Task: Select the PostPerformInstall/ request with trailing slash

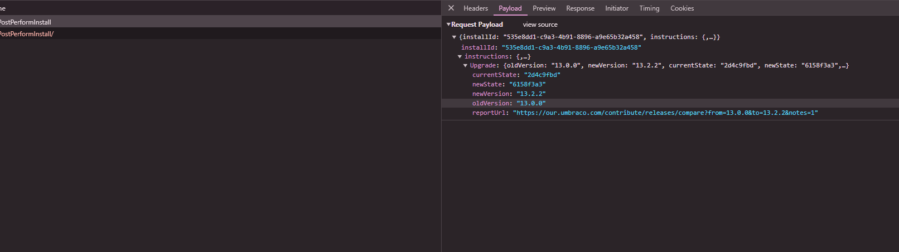Action: (x=220, y=33)
